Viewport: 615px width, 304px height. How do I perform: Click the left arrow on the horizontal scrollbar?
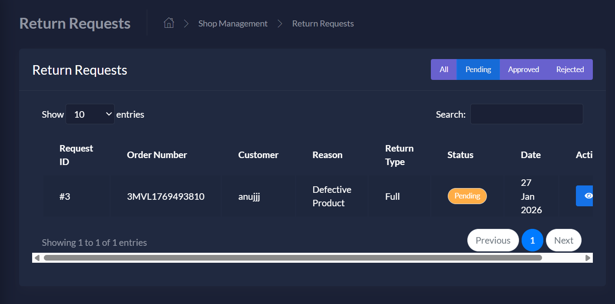(x=37, y=258)
